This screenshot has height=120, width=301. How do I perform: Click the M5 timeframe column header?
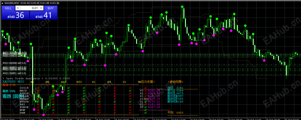pyautogui.click(x=48, y=82)
